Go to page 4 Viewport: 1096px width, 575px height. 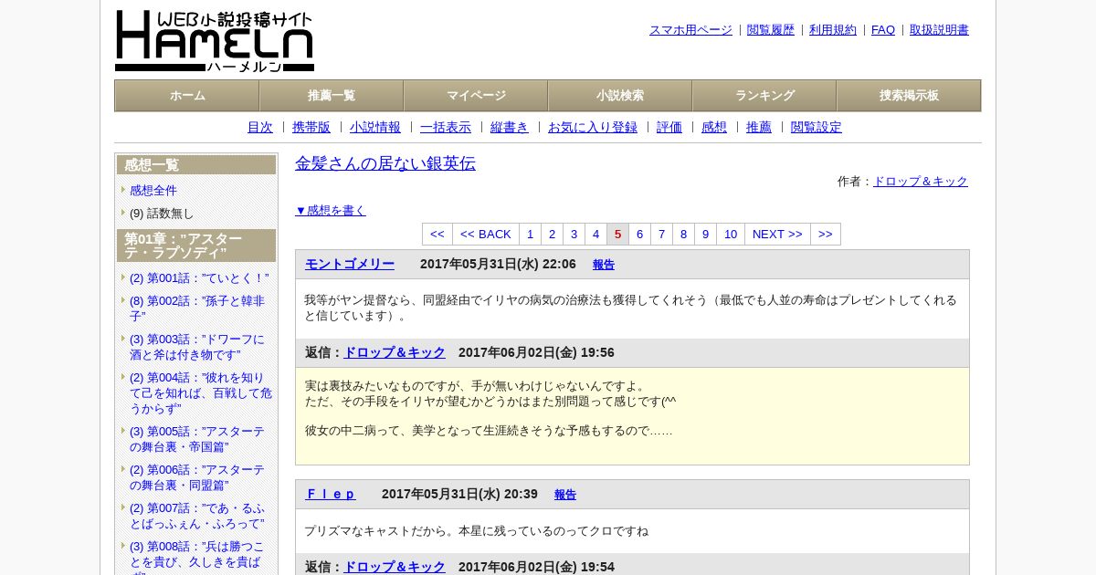(595, 234)
